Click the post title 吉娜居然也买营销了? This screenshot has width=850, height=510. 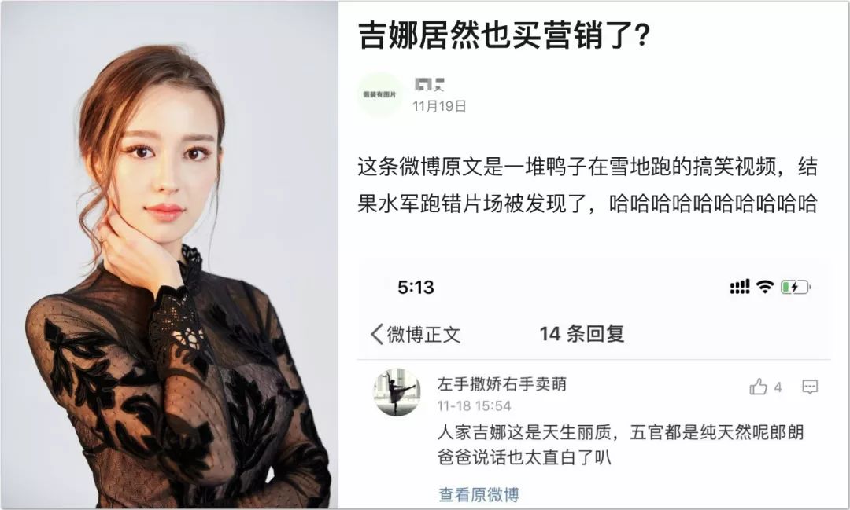(x=504, y=35)
